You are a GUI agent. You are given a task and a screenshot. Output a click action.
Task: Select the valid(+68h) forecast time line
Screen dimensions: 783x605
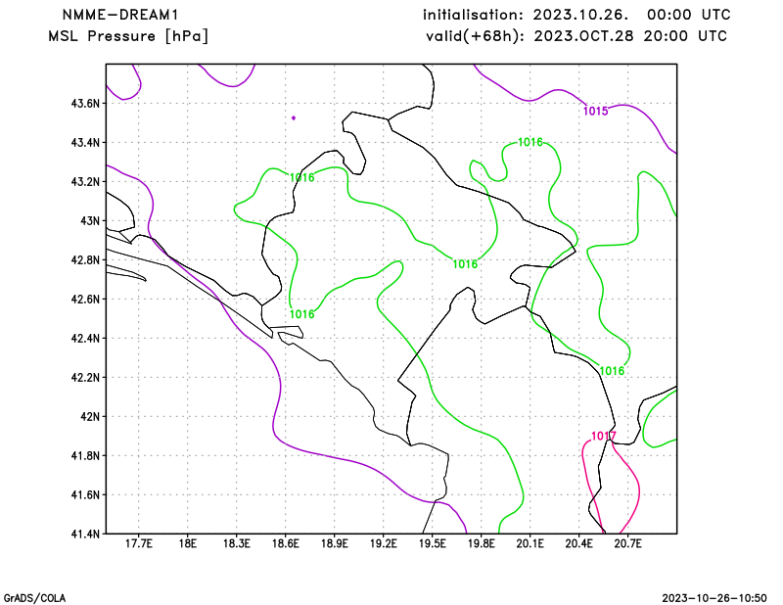576,36
